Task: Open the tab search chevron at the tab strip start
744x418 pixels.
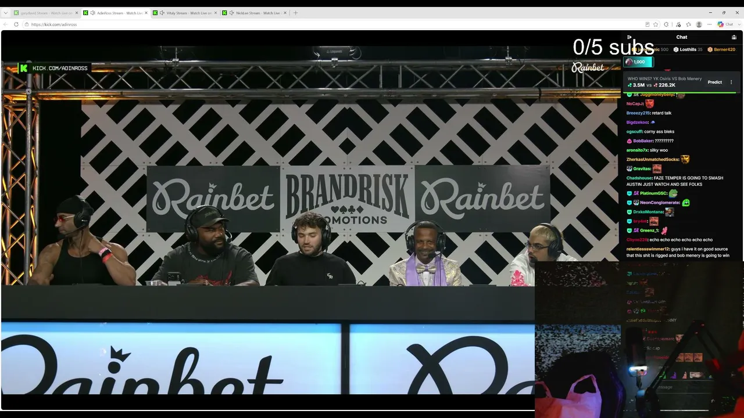Action: pos(6,13)
